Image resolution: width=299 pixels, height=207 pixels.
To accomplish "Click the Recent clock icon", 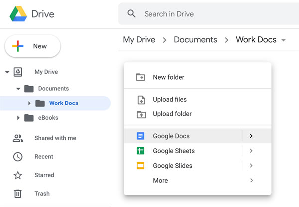I will click(18, 157).
